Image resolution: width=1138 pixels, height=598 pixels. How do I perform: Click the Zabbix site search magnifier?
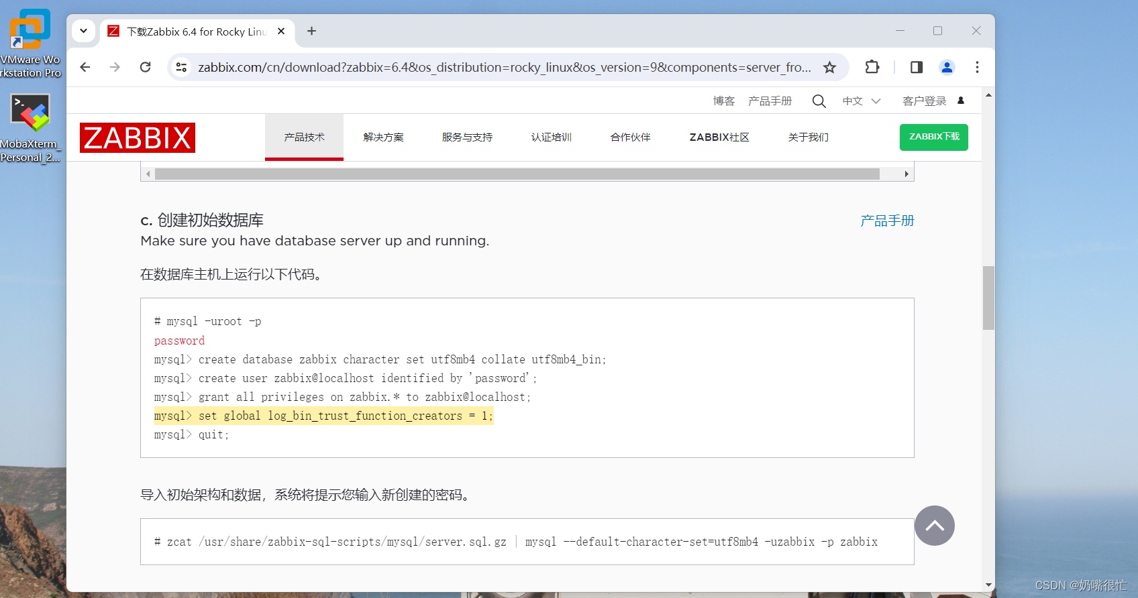[x=819, y=101]
